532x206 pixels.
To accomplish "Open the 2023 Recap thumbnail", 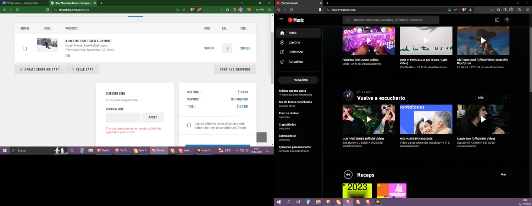I will click(357, 190).
